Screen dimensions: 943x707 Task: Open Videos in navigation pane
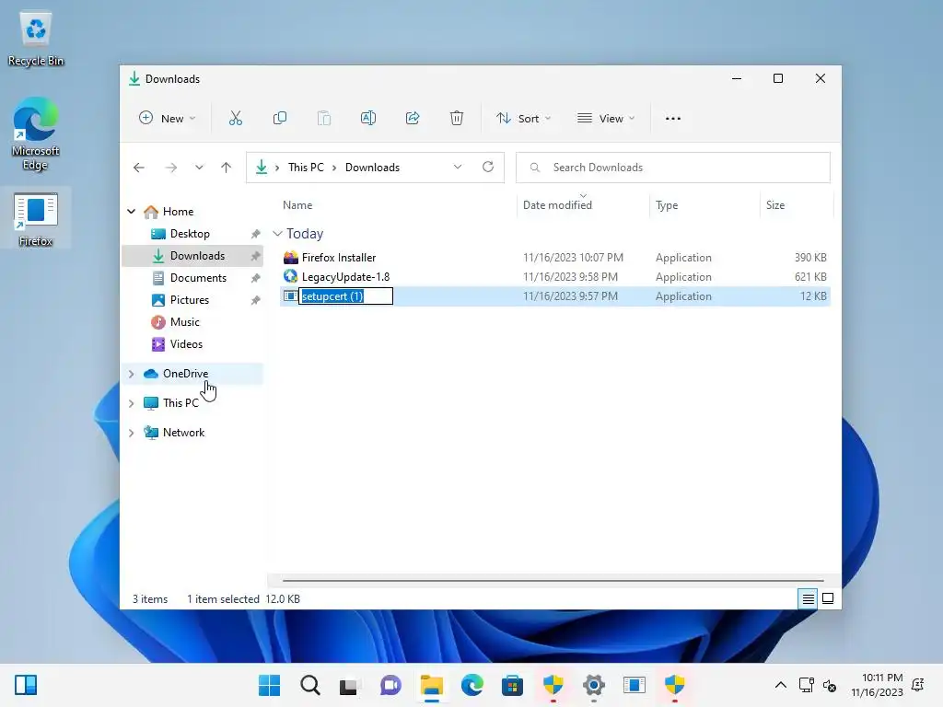(x=186, y=344)
